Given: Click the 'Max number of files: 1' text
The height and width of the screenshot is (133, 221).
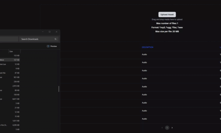Looking at the screenshot, I should [x=167, y=23].
